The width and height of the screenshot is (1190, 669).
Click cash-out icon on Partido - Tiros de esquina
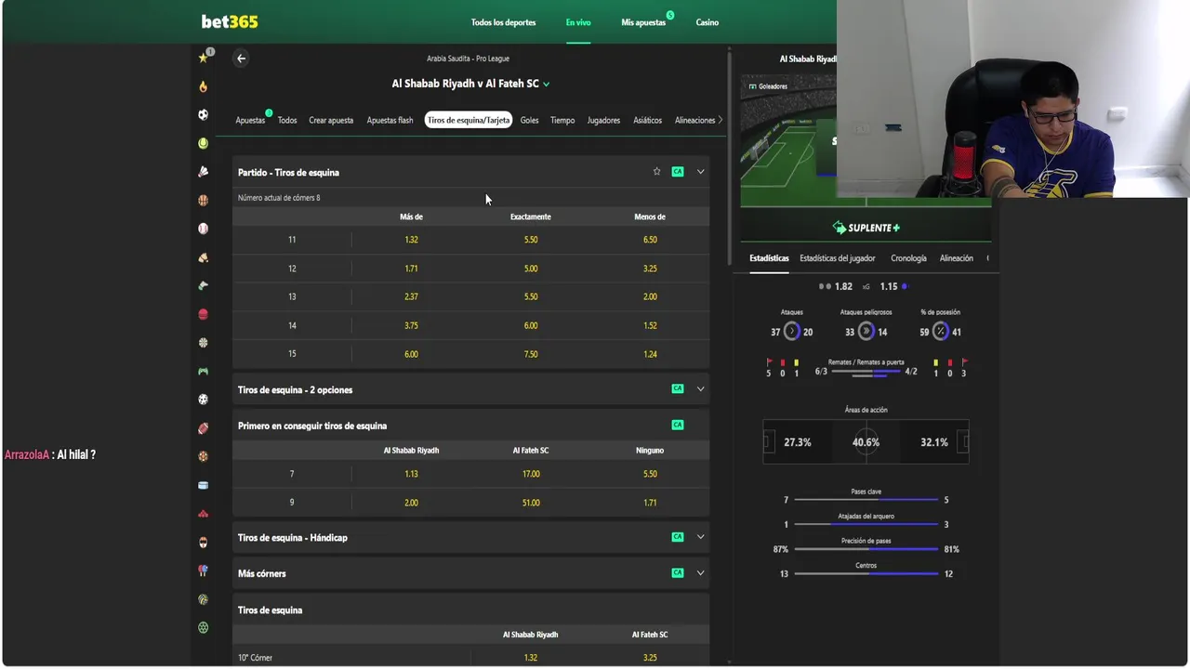click(x=678, y=172)
